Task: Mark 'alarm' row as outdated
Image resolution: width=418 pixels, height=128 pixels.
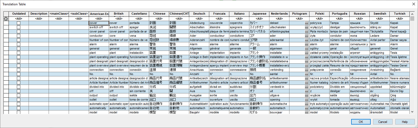Action: (19, 44)
